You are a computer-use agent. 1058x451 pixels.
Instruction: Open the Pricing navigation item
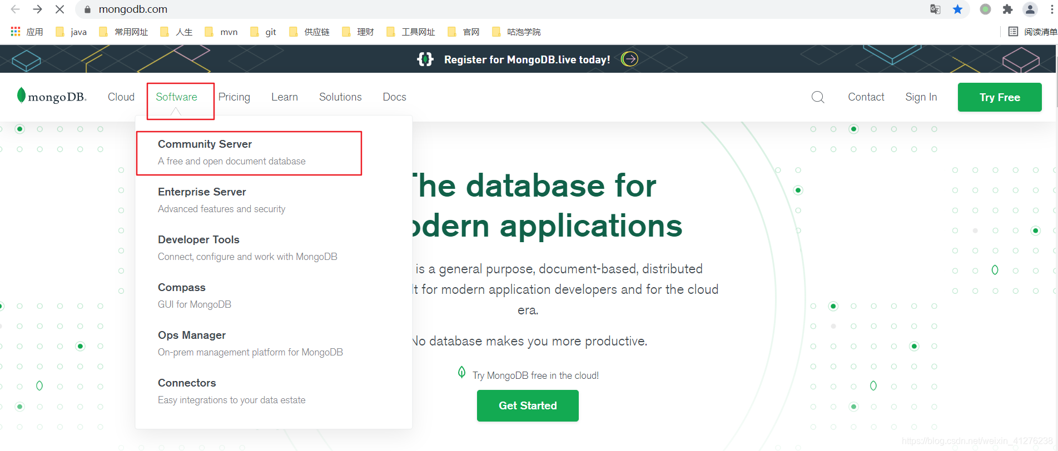[x=234, y=97]
